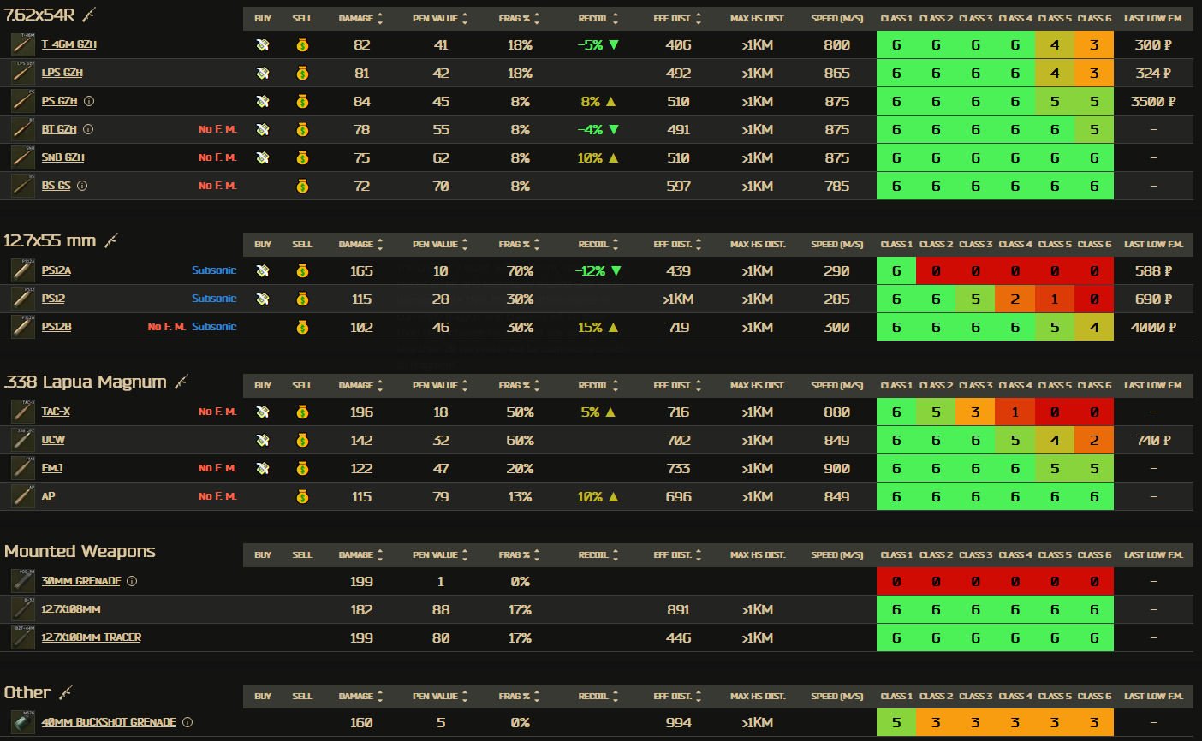Click the AP round thumbnail in .338 section
Image resolution: width=1202 pixels, height=741 pixels.
click(x=23, y=496)
